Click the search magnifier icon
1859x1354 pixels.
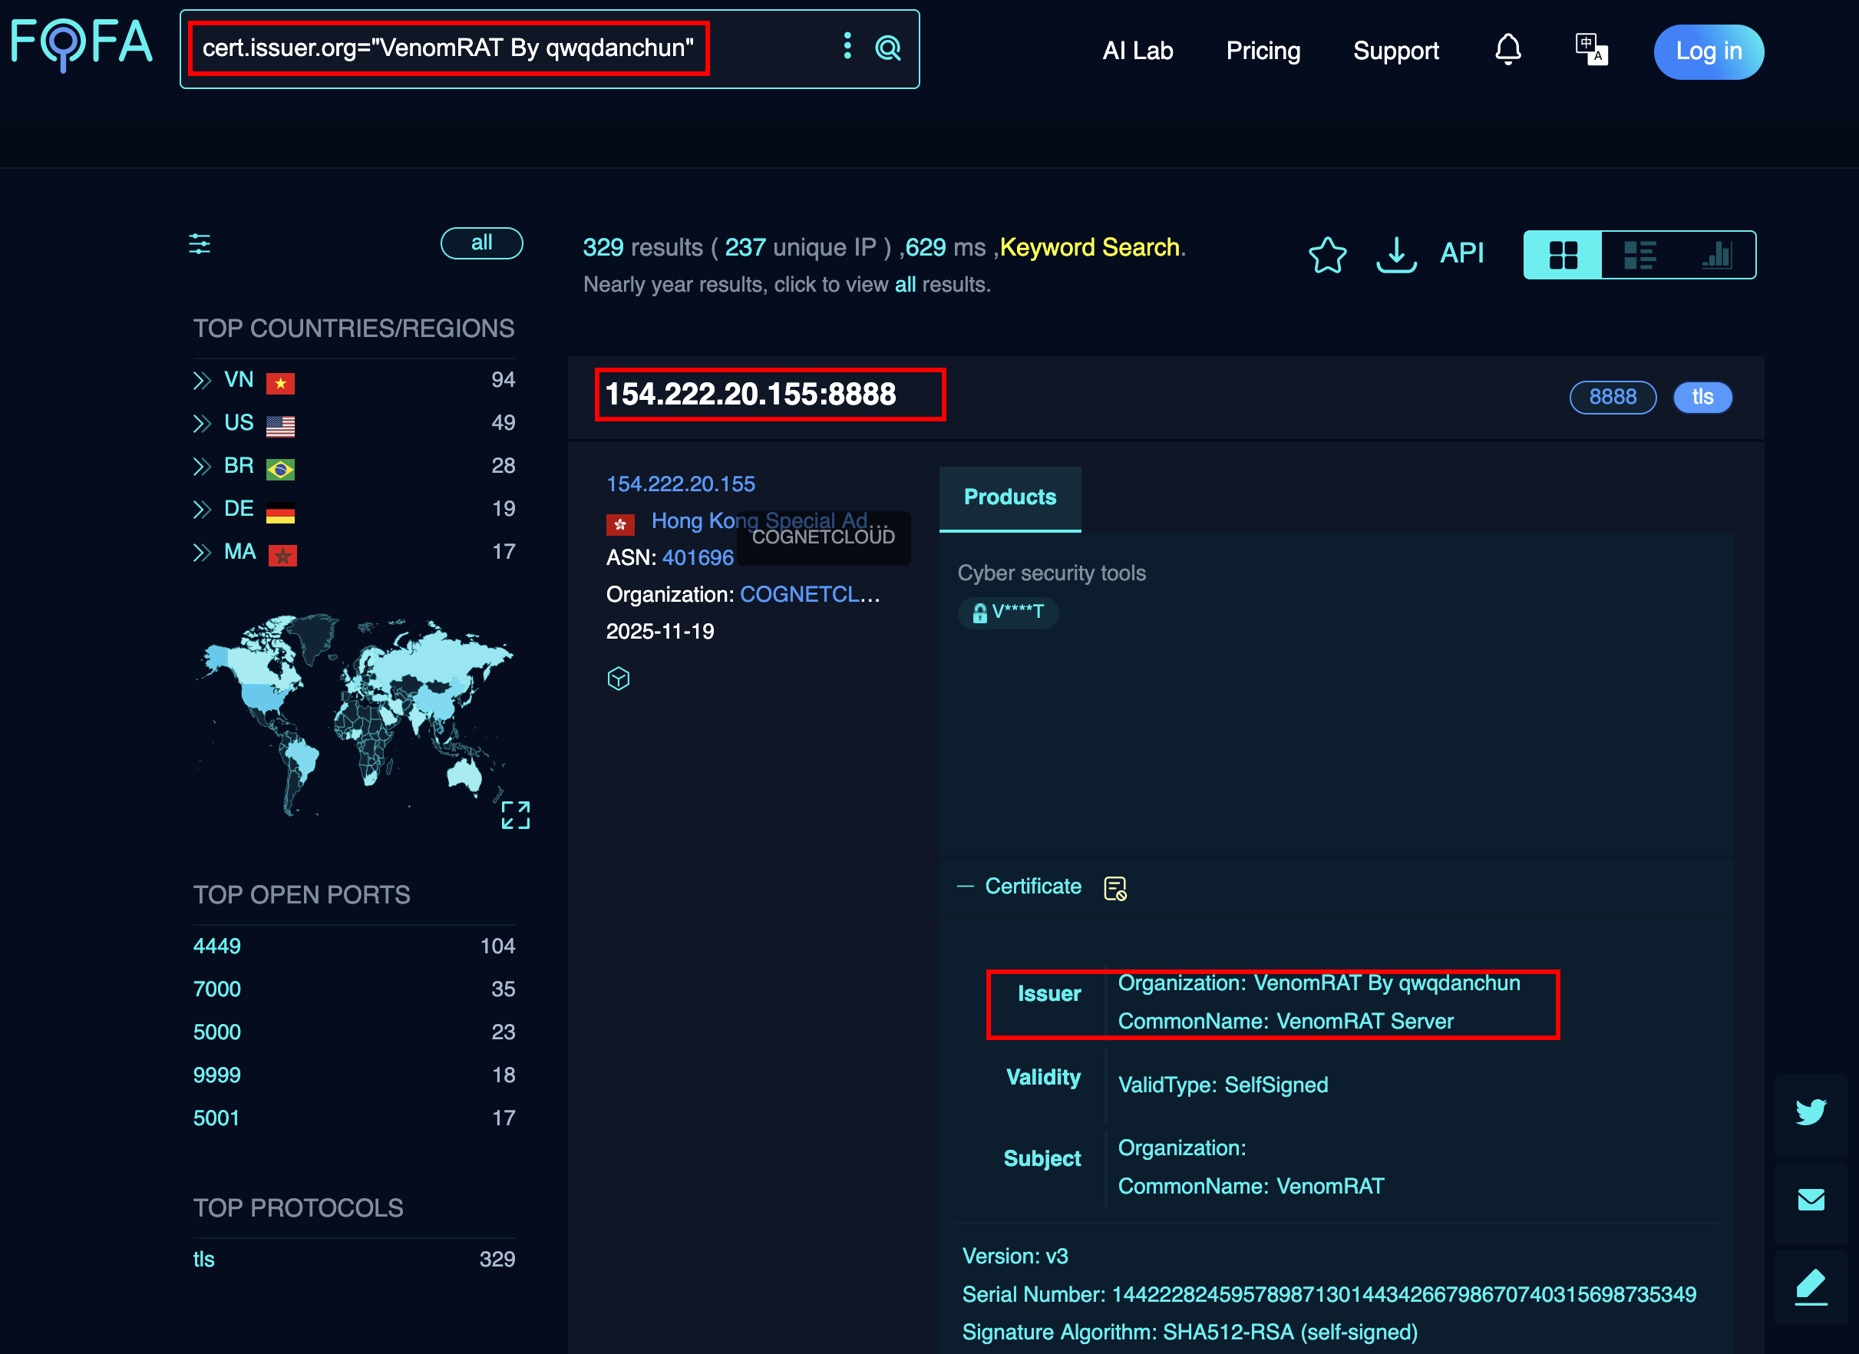(888, 48)
